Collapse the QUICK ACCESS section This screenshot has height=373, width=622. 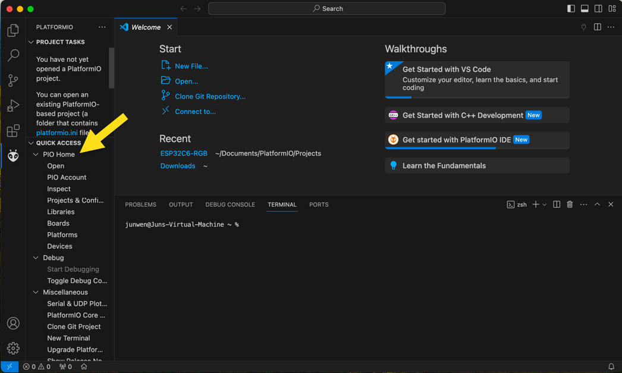(x=31, y=143)
